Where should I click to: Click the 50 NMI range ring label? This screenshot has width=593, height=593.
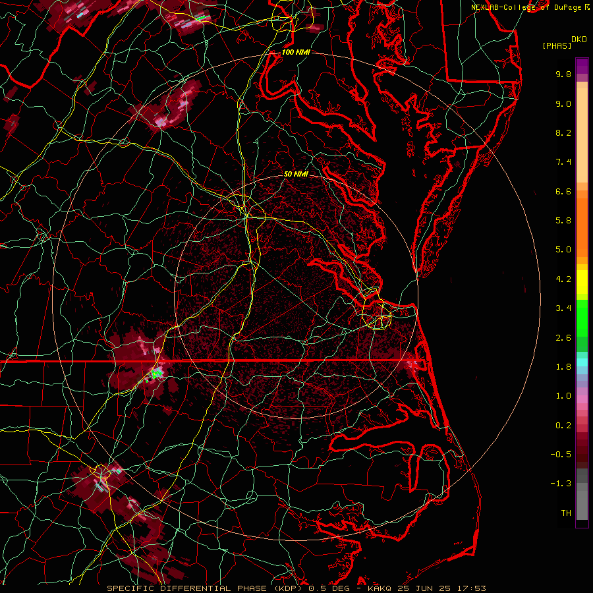[x=296, y=175]
